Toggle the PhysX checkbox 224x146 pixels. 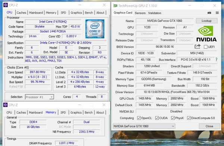pos(173,118)
